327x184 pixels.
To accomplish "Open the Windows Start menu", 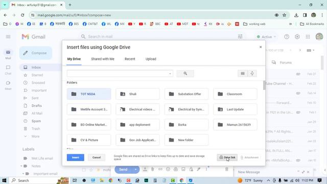I will [x=4, y=180].
